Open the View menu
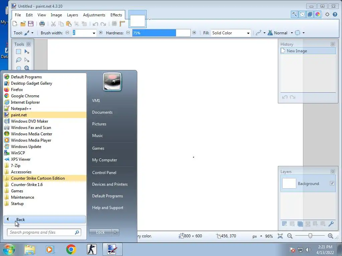The width and height of the screenshot is (342, 256). click(x=42, y=15)
